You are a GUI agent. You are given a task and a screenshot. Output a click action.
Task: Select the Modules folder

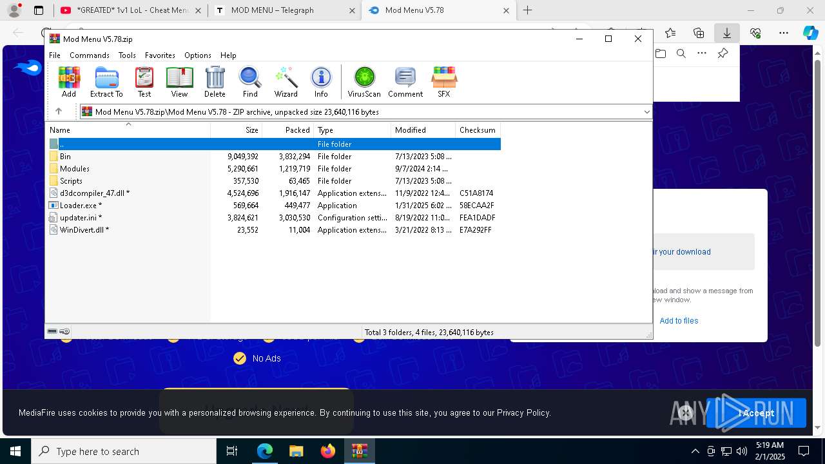(274, 169)
